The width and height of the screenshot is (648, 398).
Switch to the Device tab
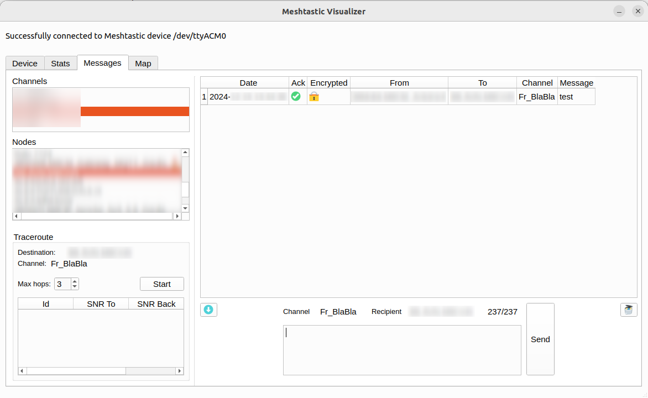pyautogui.click(x=25, y=63)
